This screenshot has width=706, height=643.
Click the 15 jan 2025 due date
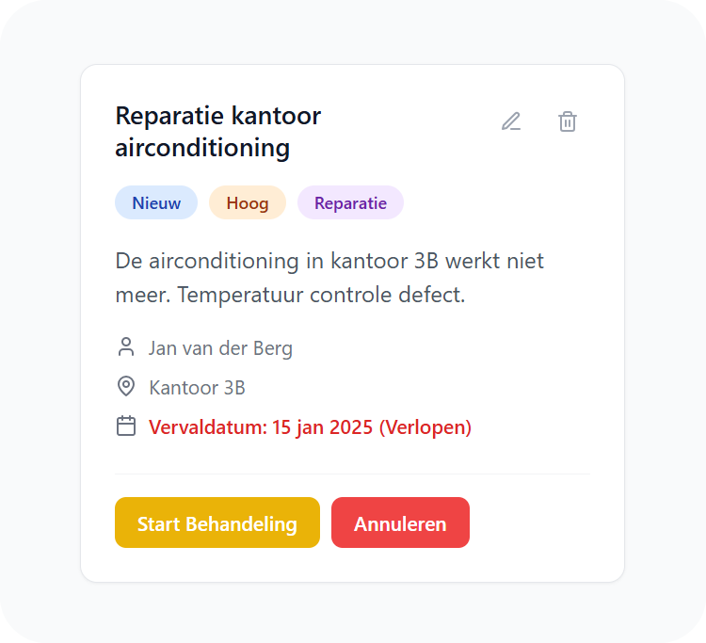pos(322,426)
